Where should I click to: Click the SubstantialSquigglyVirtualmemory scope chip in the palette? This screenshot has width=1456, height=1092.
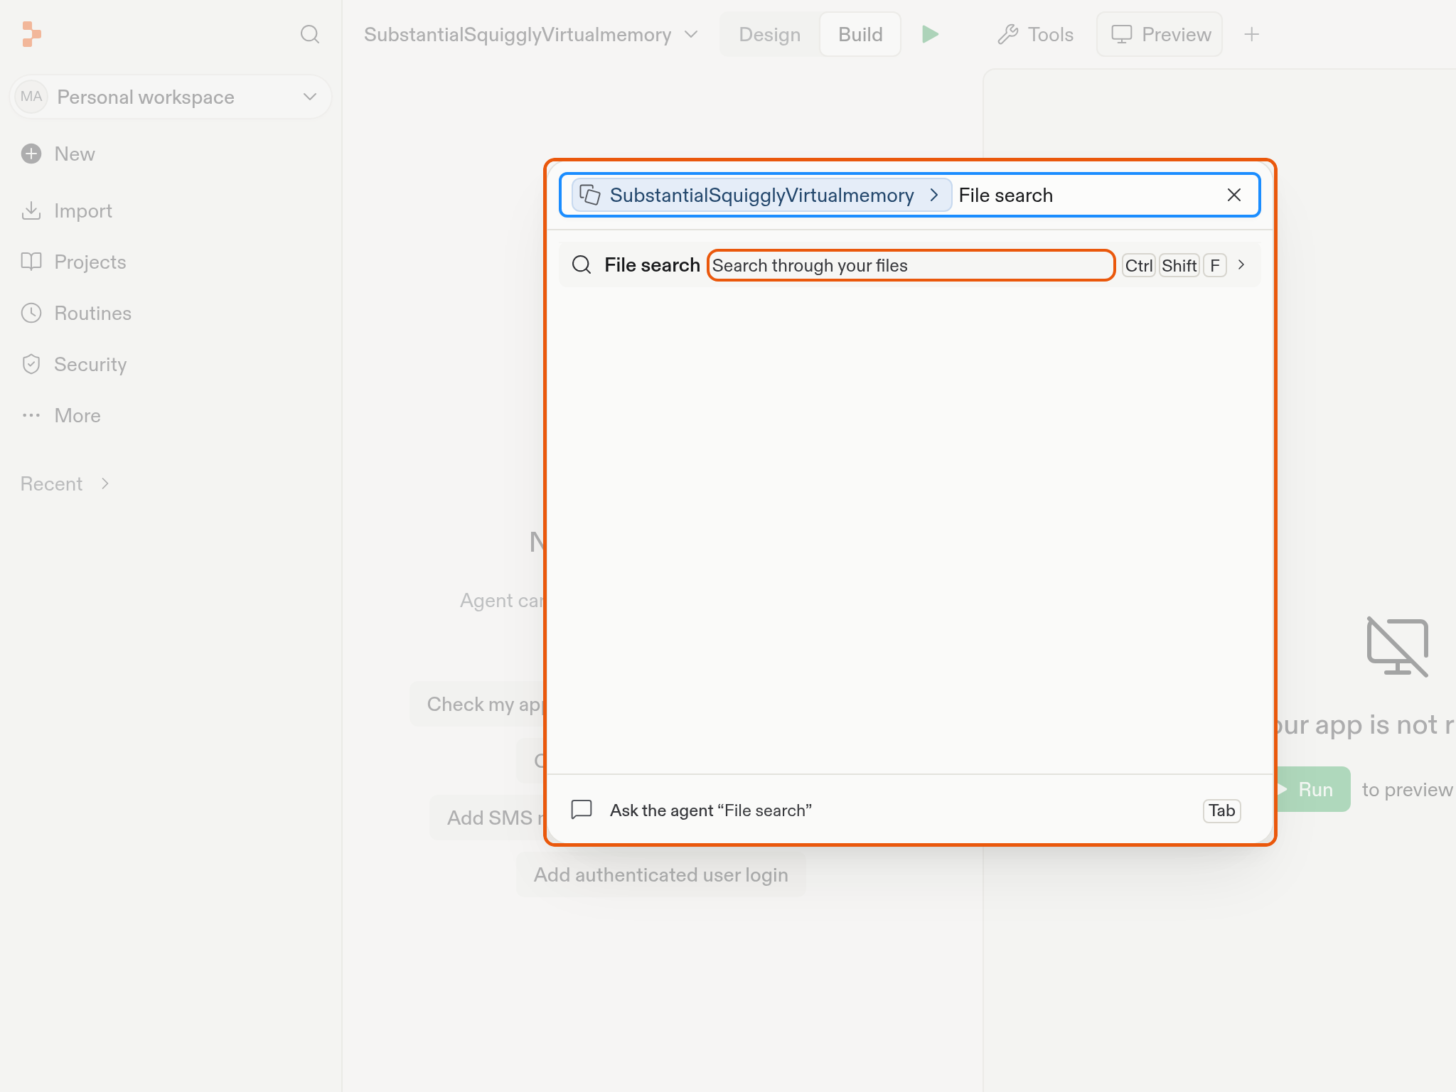(x=761, y=195)
